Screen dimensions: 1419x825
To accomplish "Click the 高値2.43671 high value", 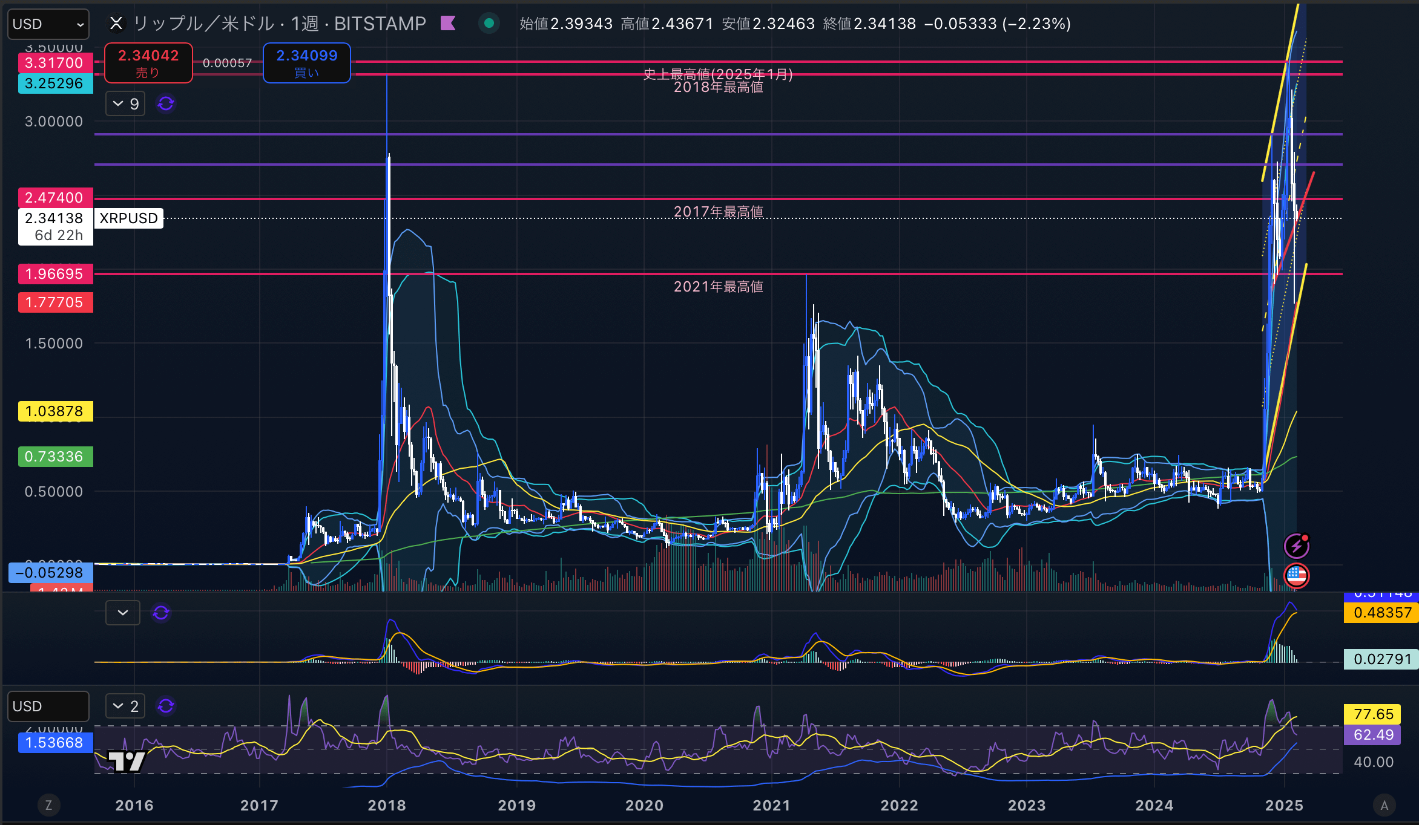I will [667, 24].
